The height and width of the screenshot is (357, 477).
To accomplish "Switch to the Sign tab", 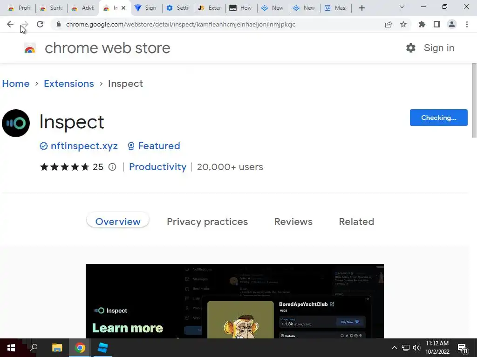I will (146, 8).
